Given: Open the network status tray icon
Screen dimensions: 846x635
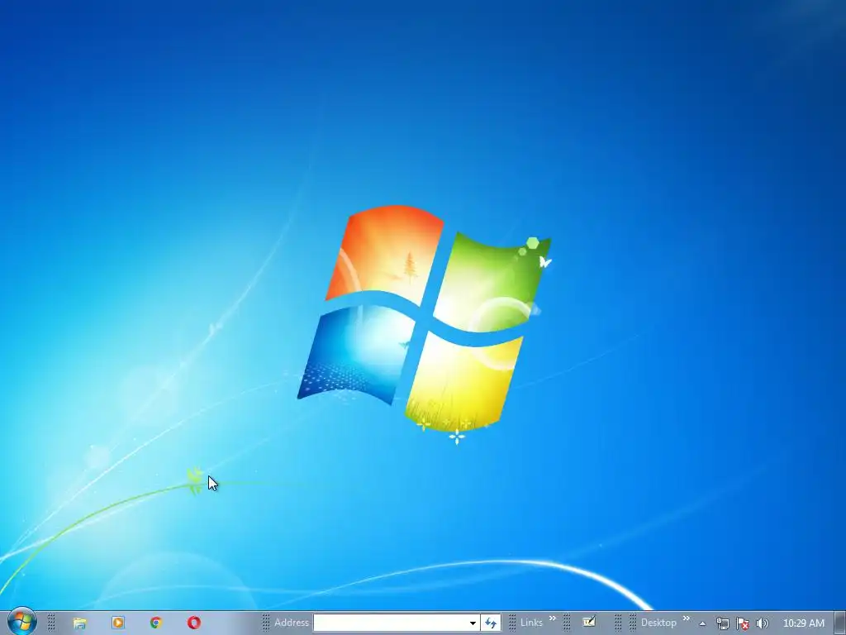Looking at the screenshot, I should pos(722,623).
